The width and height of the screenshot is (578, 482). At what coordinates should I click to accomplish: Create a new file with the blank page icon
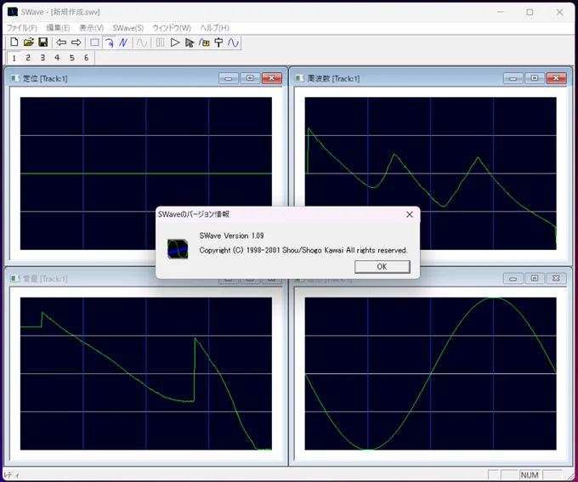[14, 43]
